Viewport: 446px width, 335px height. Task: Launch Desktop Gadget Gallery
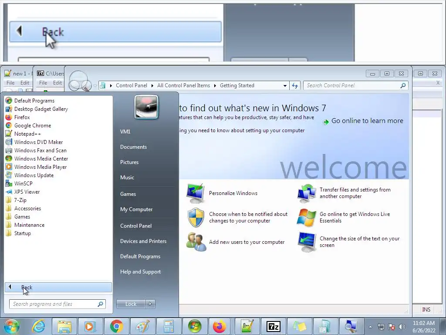41,109
